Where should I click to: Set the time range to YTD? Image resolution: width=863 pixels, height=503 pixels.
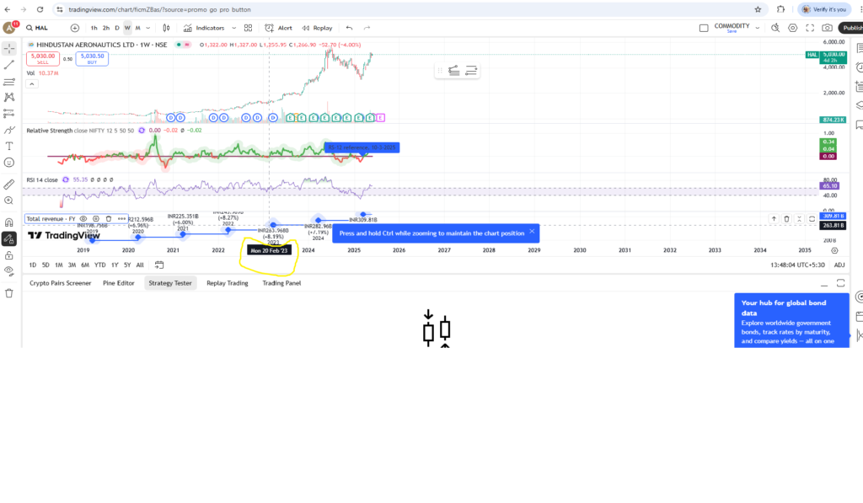pyautogui.click(x=99, y=265)
